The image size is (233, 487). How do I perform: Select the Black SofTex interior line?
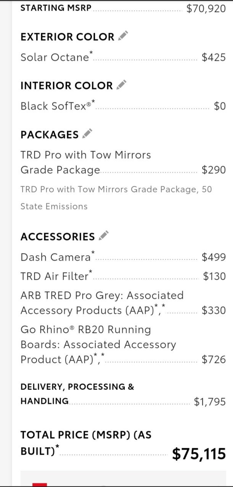tap(123, 106)
